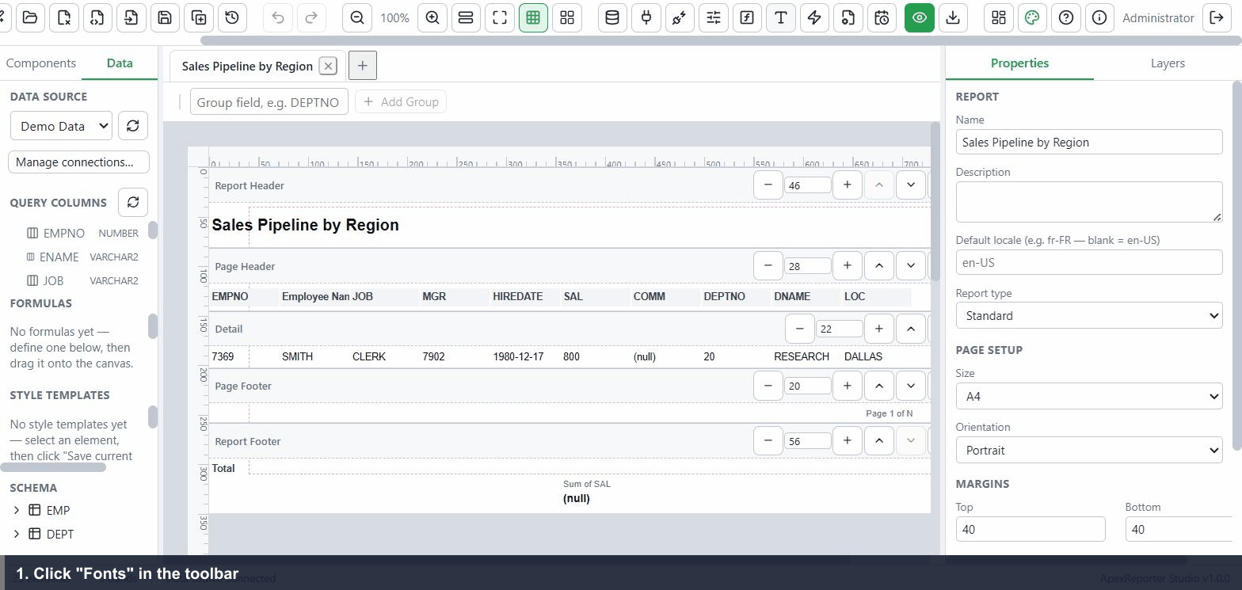Select the Data tab
Screen dimensions: 1242x590
pyautogui.click(x=120, y=63)
